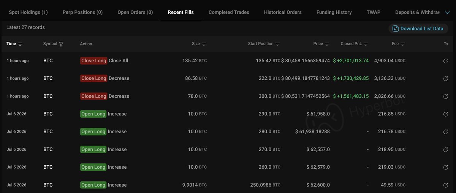The height and width of the screenshot is (193, 456).
Task: Switch to Spot Holdings (1) tab
Action: click(x=28, y=12)
